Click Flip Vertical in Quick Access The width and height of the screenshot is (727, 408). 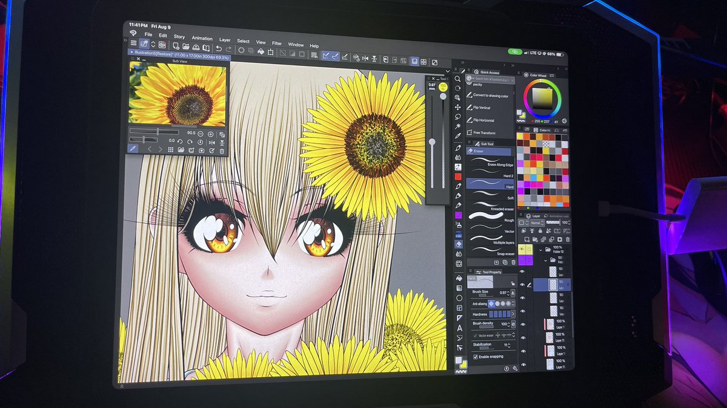(482, 108)
